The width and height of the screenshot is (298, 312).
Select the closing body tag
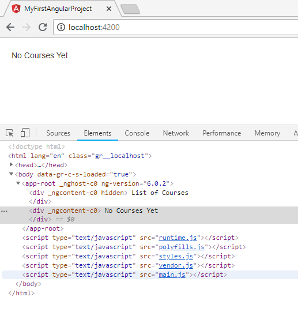click(x=28, y=284)
